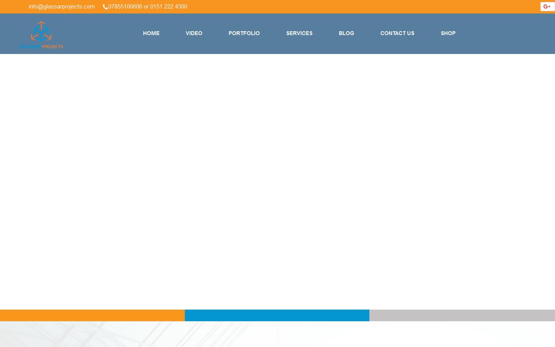The width and height of the screenshot is (555, 347).
Task: Click the orange segment of the colored bar
Action: point(92,315)
